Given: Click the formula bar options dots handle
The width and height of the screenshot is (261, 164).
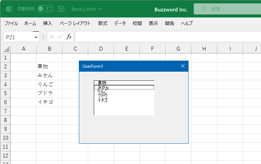Looking at the screenshot, I should (x=43, y=37).
